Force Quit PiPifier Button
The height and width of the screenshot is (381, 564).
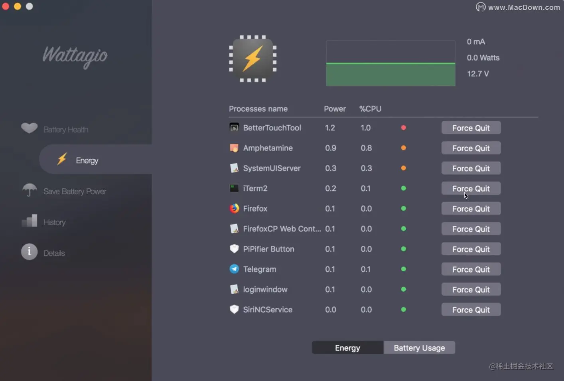click(x=471, y=249)
